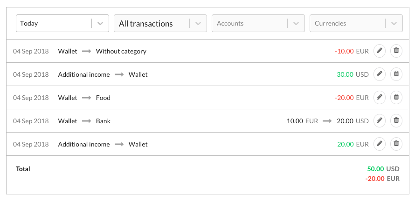Click the Wallet to Bank transfer row text
The width and height of the screenshot is (415, 200).
tap(84, 121)
